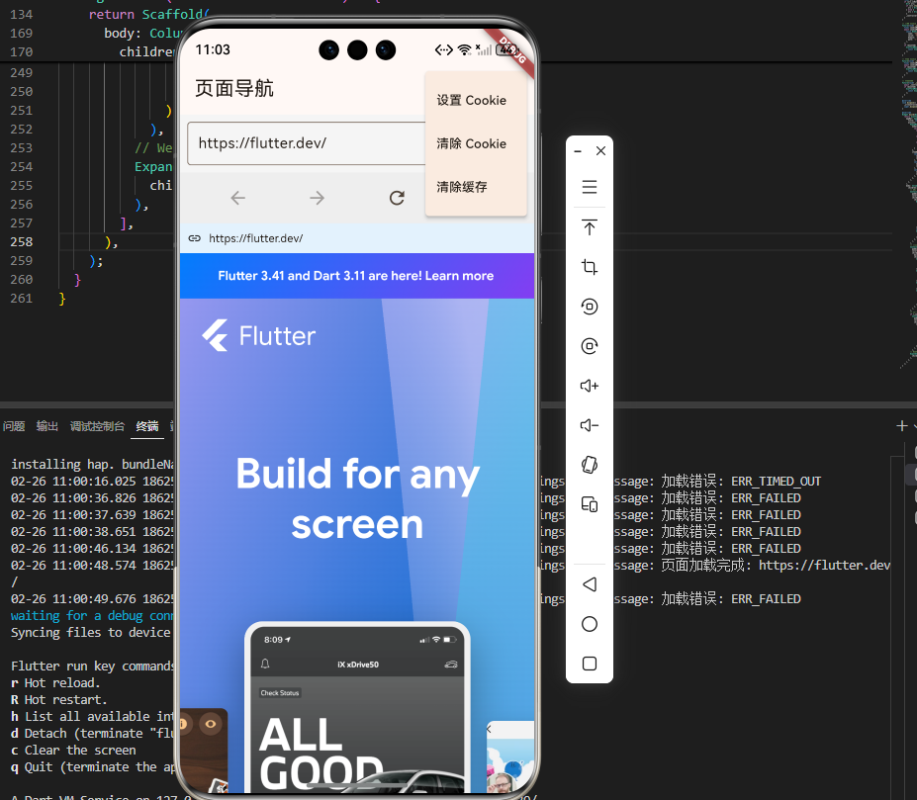Open the 调试控制台 panel tab
This screenshot has width=917, height=800.
pyautogui.click(x=97, y=426)
